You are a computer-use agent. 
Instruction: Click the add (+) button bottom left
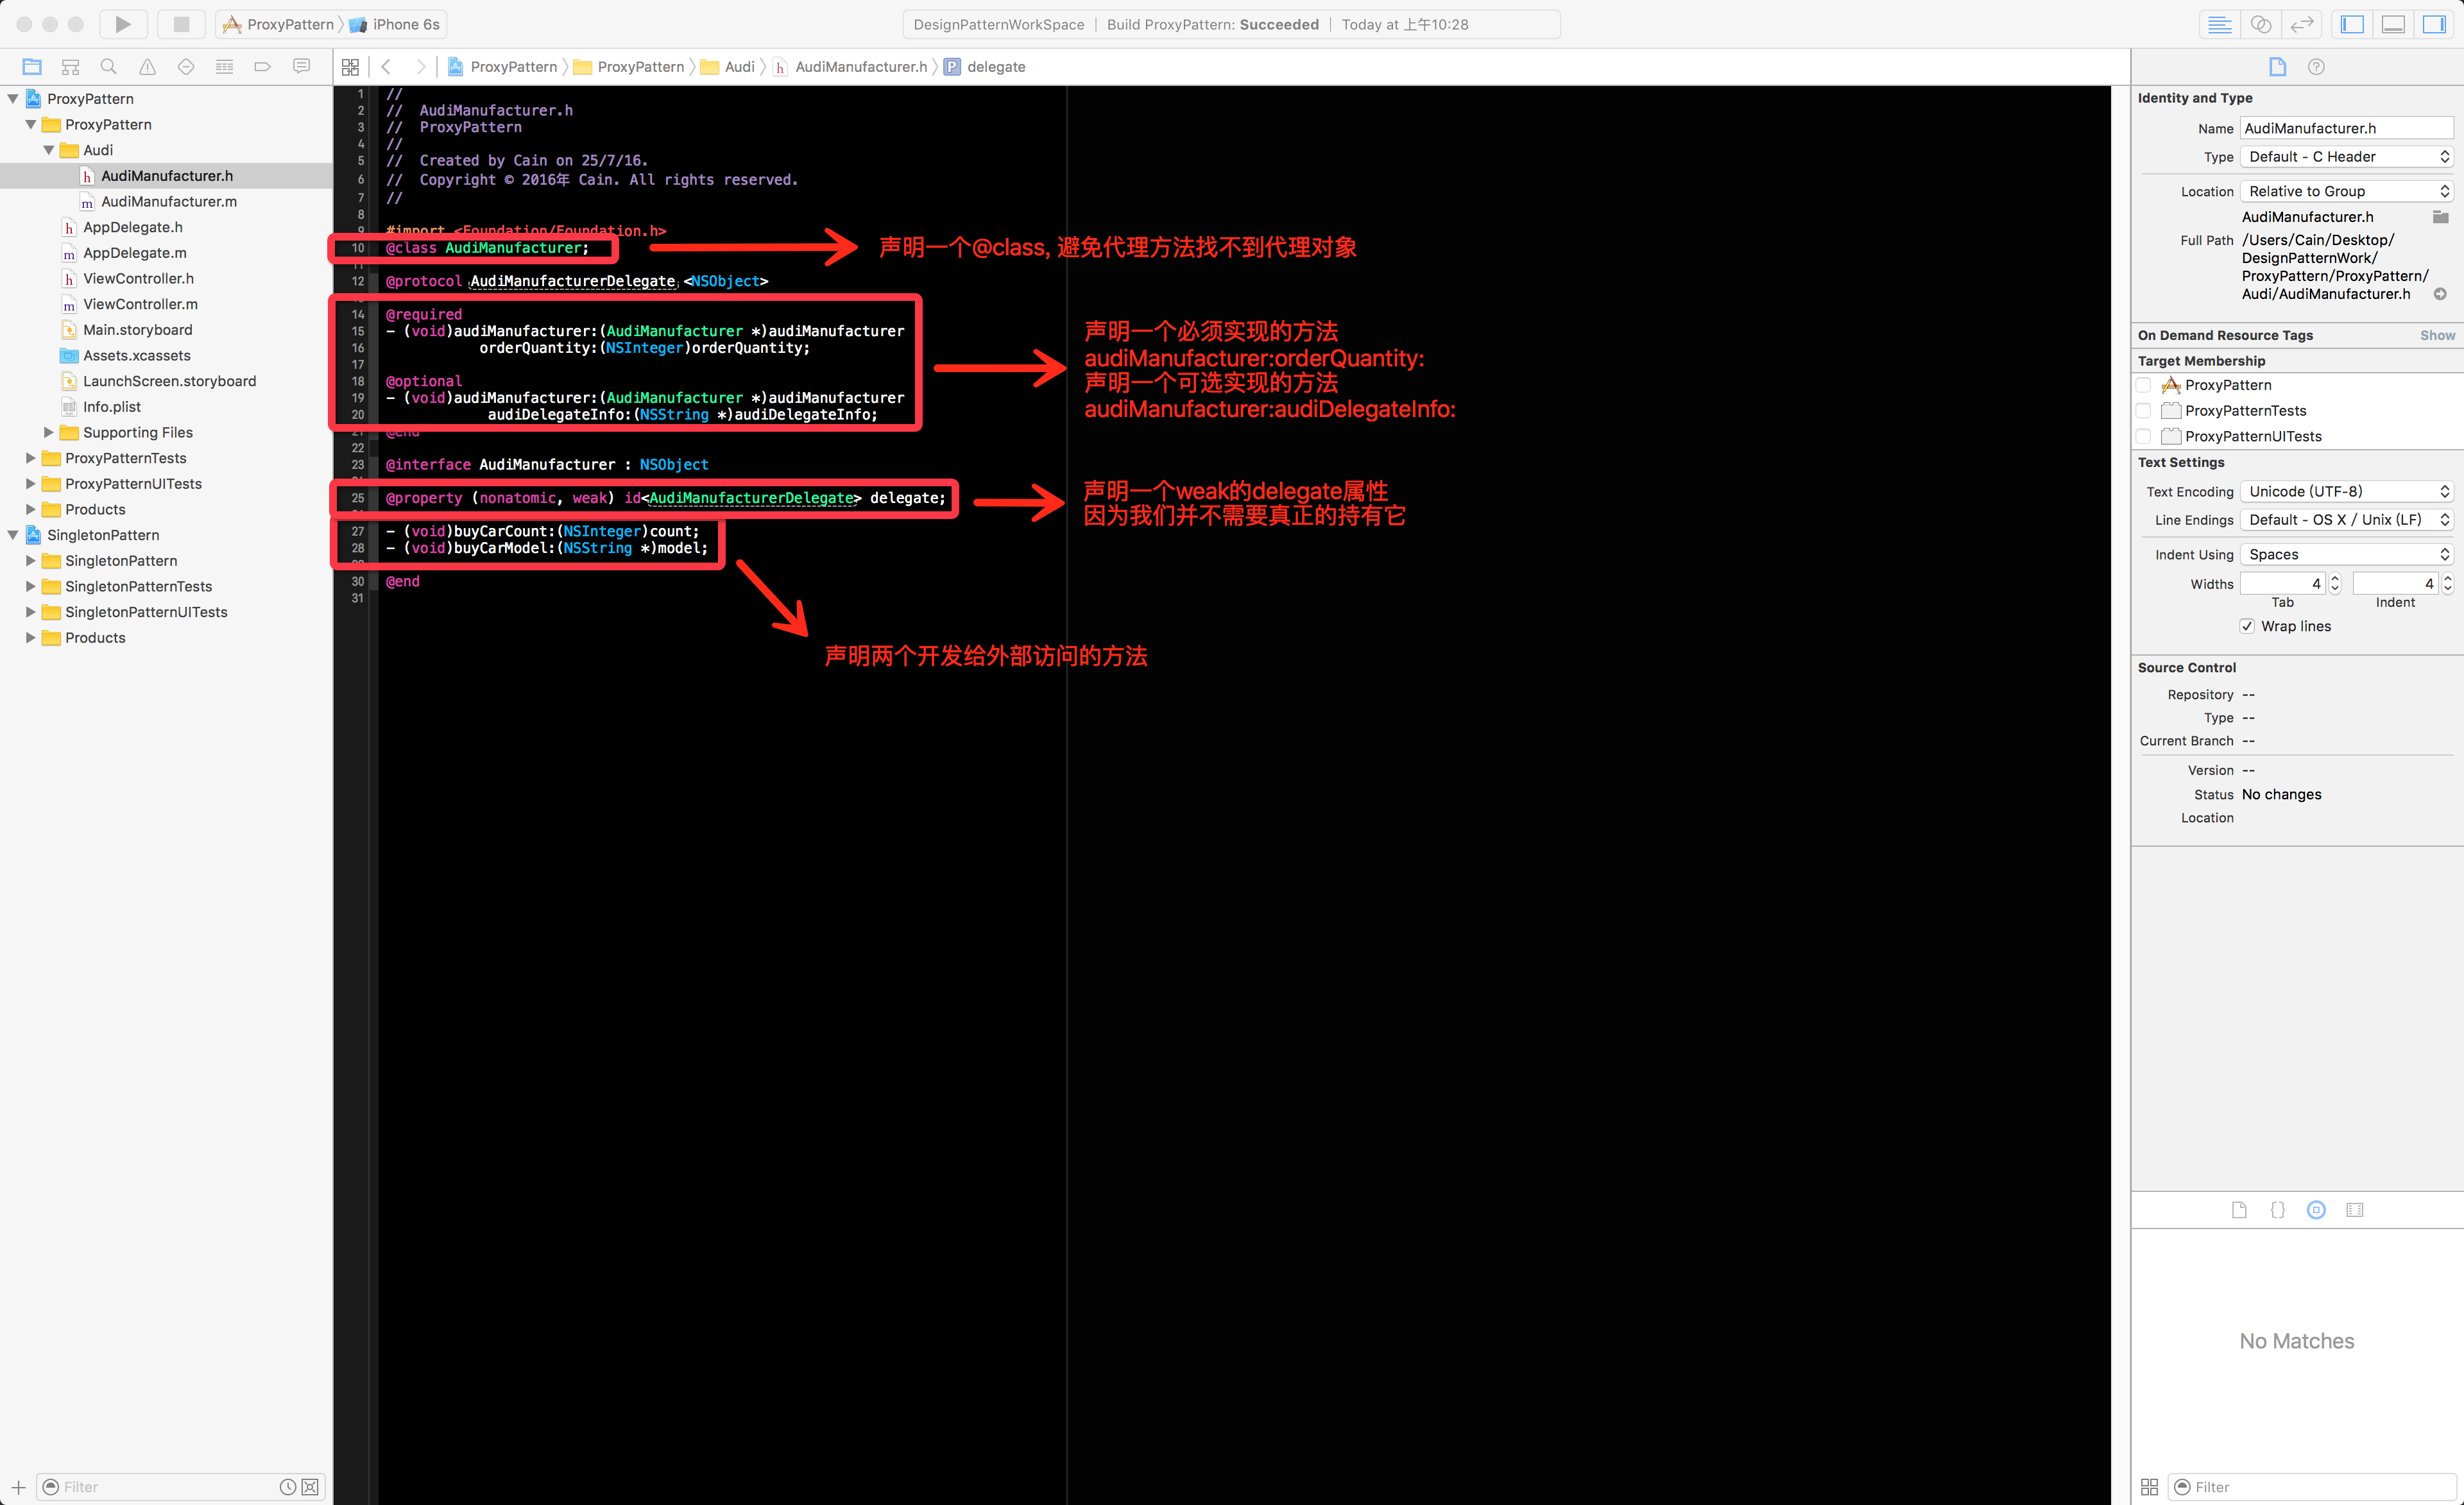18,1487
